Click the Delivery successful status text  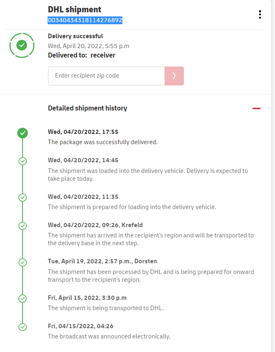pos(76,36)
